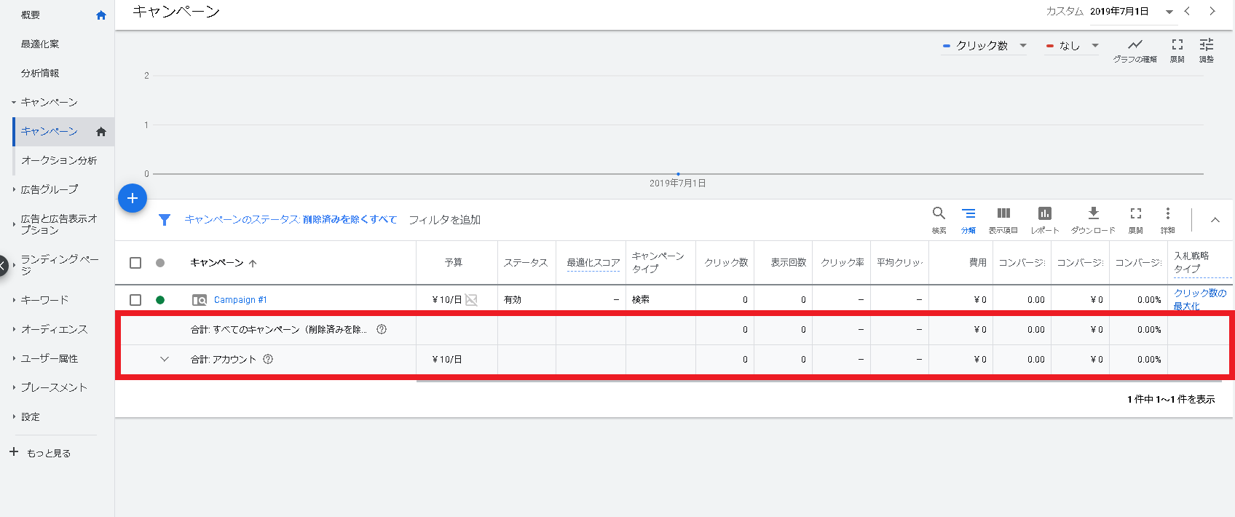Click the クリック数の最大化 bid strategy link
Image resolution: width=1235 pixels, height=517 pixels.
pyautogui.click(x=1200, y=299)
